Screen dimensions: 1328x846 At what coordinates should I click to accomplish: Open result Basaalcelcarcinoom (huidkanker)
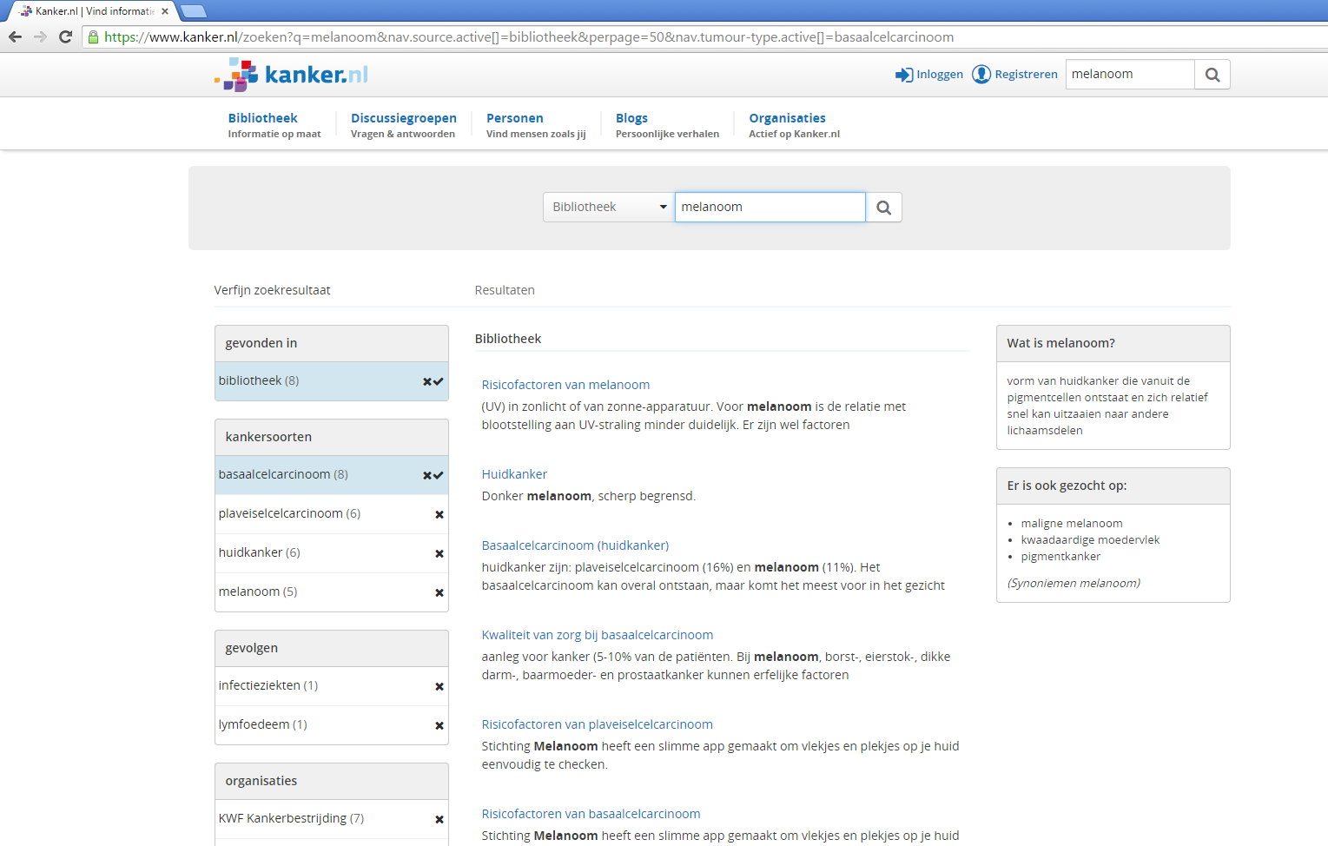(x=575, y=545)
